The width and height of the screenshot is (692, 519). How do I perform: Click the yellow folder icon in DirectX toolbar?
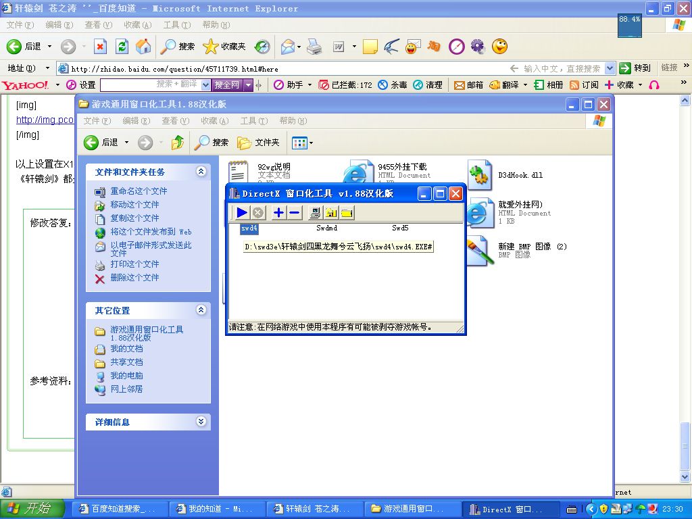(347, 213)
